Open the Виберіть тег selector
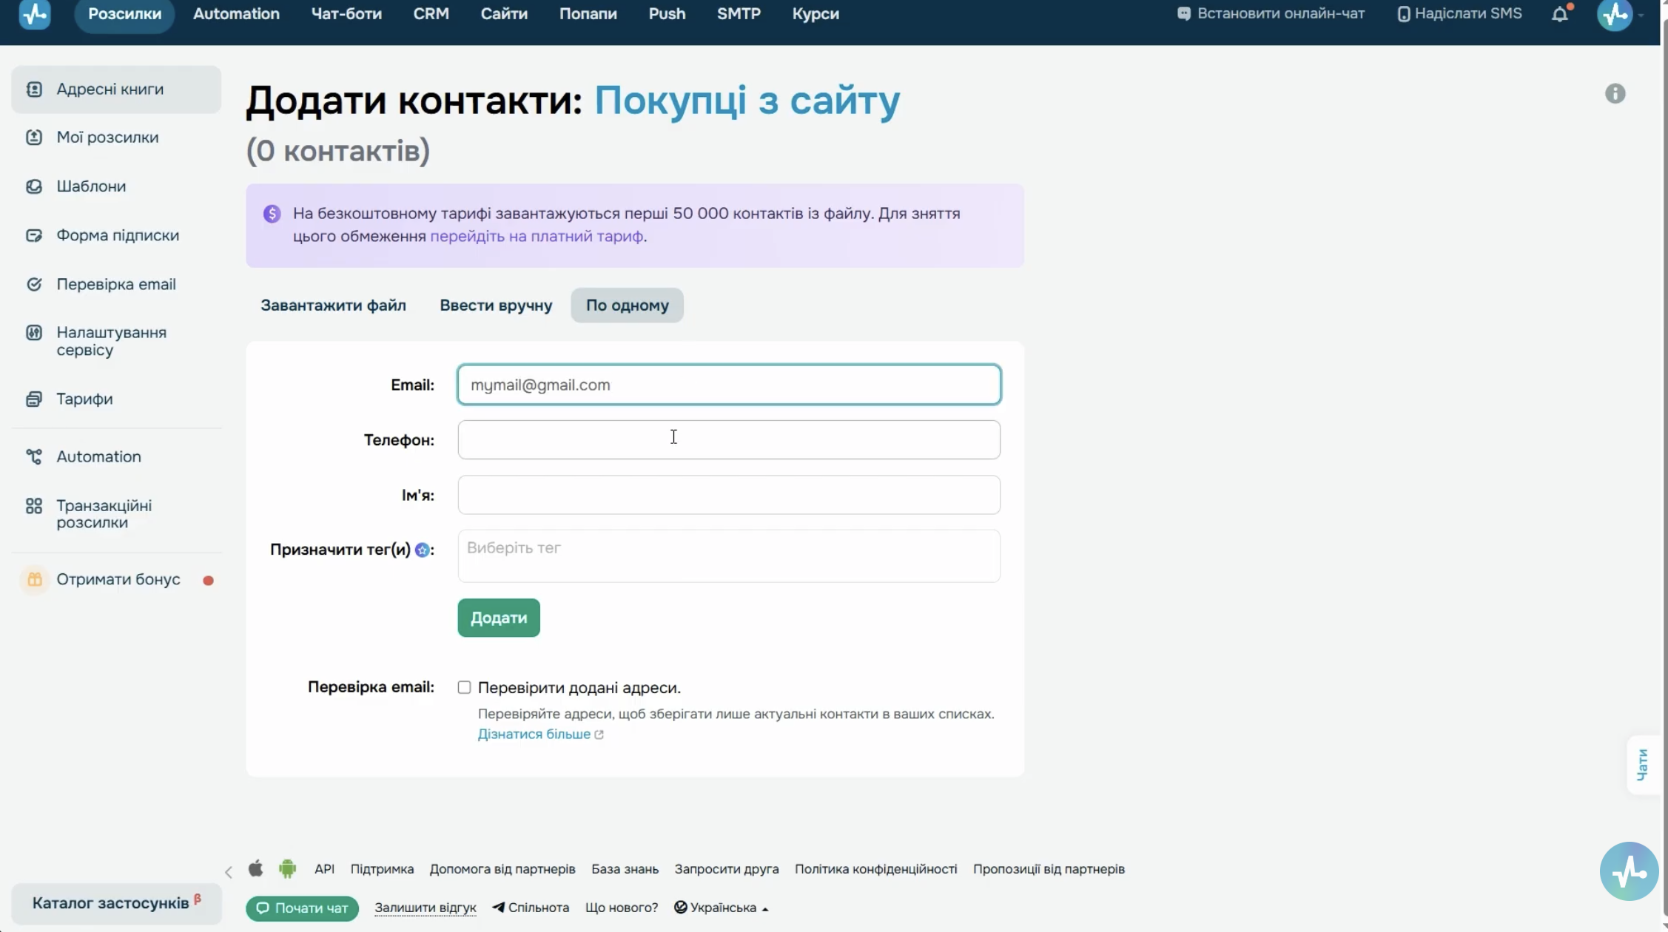The height and width of the screenshot is (932, 1668). tap(729, 556)
